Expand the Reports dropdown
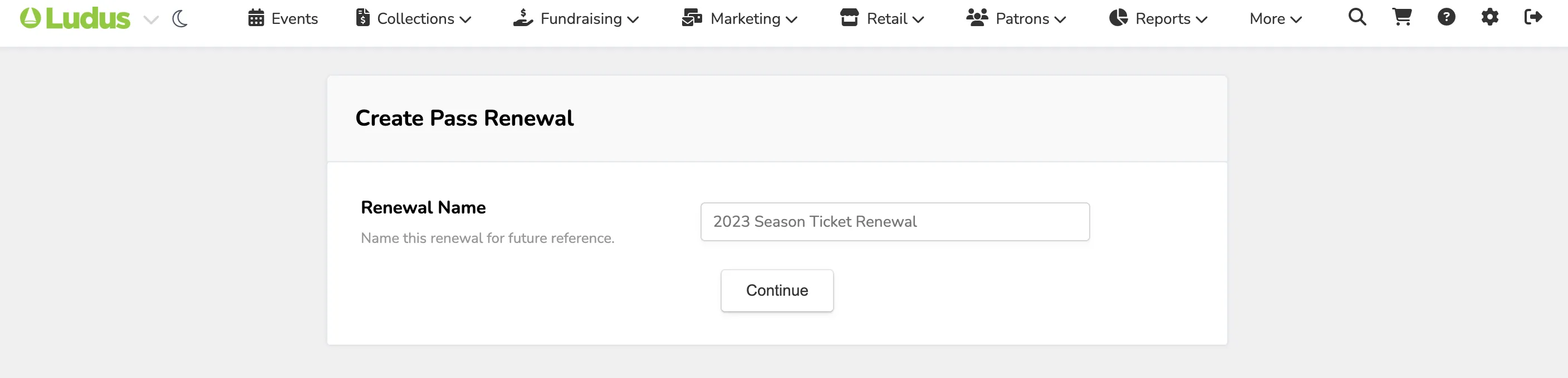 click(1158, 18)
